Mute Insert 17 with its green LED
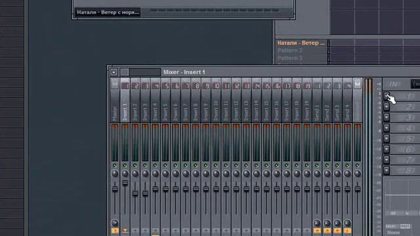Screen dimensions: 420x236 (287, 165)
